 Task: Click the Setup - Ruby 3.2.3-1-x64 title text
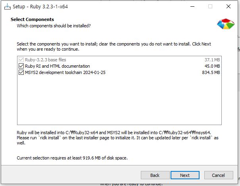40,7
